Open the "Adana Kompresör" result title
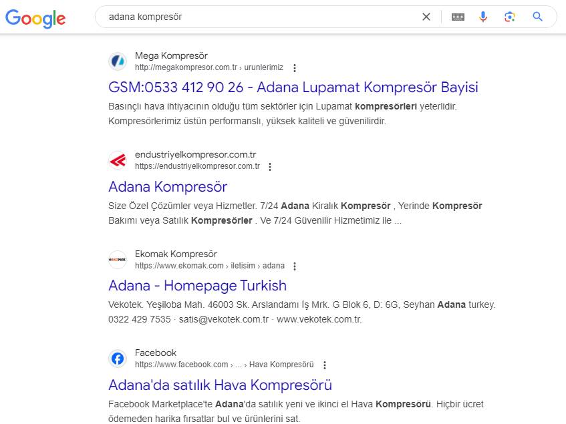566x424 pixels. tap(168, 186)
